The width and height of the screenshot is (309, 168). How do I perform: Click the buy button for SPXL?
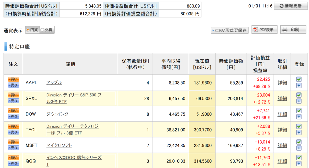(x=13, y=95)
